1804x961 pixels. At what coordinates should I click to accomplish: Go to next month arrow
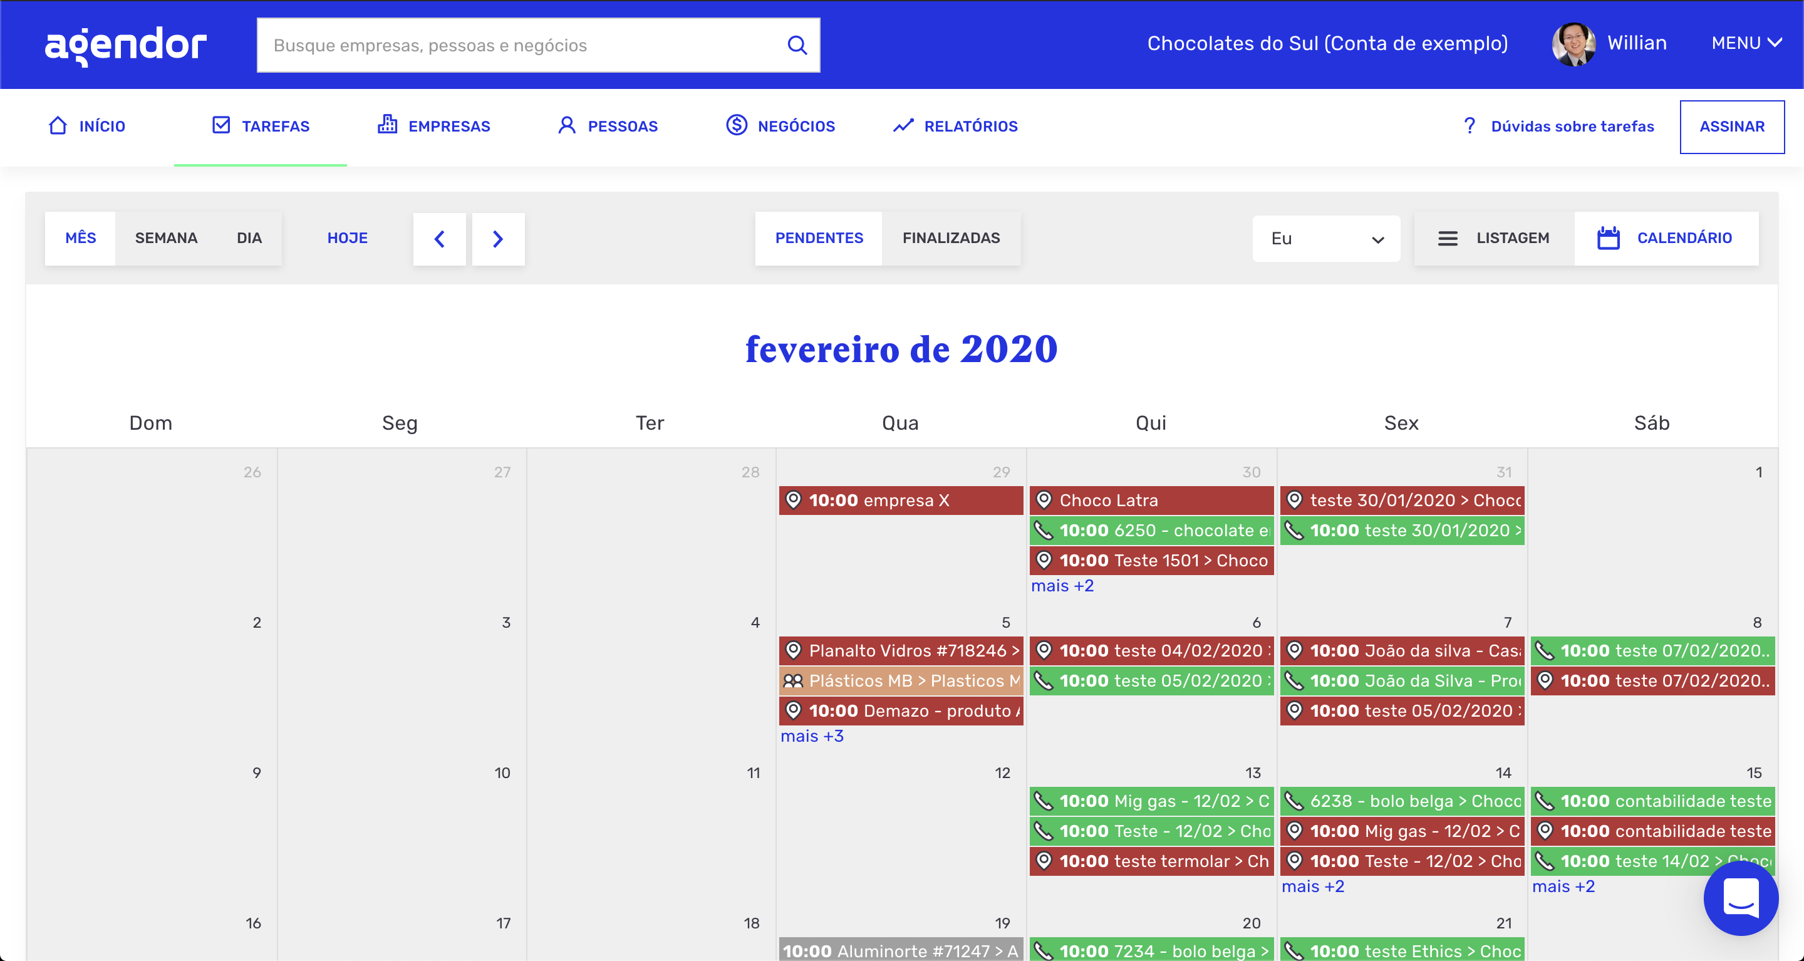pos(498,239)
